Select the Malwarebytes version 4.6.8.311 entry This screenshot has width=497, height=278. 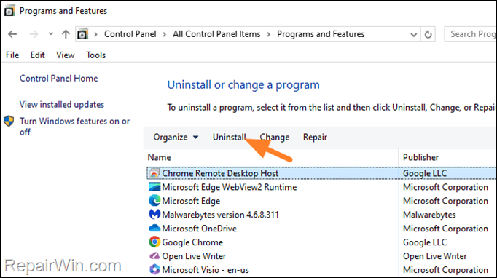point(220,215)
